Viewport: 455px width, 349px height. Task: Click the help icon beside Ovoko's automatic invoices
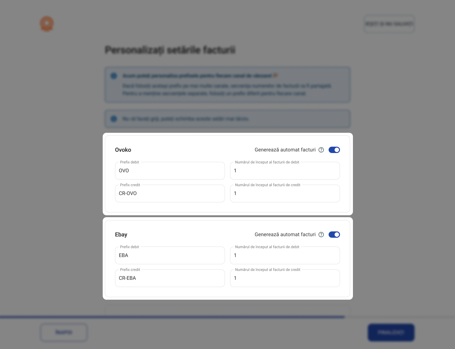tap(321, 150)
